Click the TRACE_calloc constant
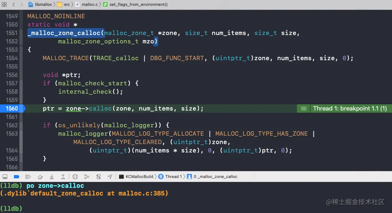Screen dimensions: 392x213 [116, 58]
